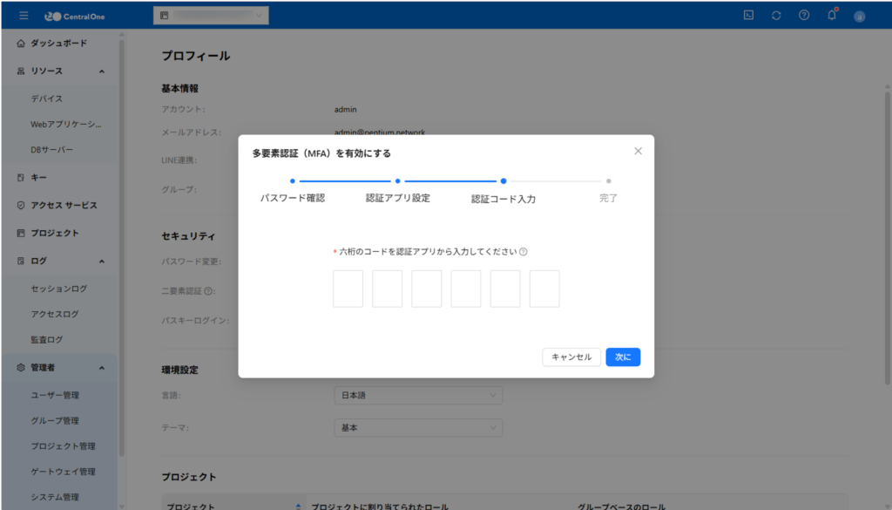Screen dimensions: 892x510
Task: Open the help question mark icon in header
Action: (x=804, y=16)
